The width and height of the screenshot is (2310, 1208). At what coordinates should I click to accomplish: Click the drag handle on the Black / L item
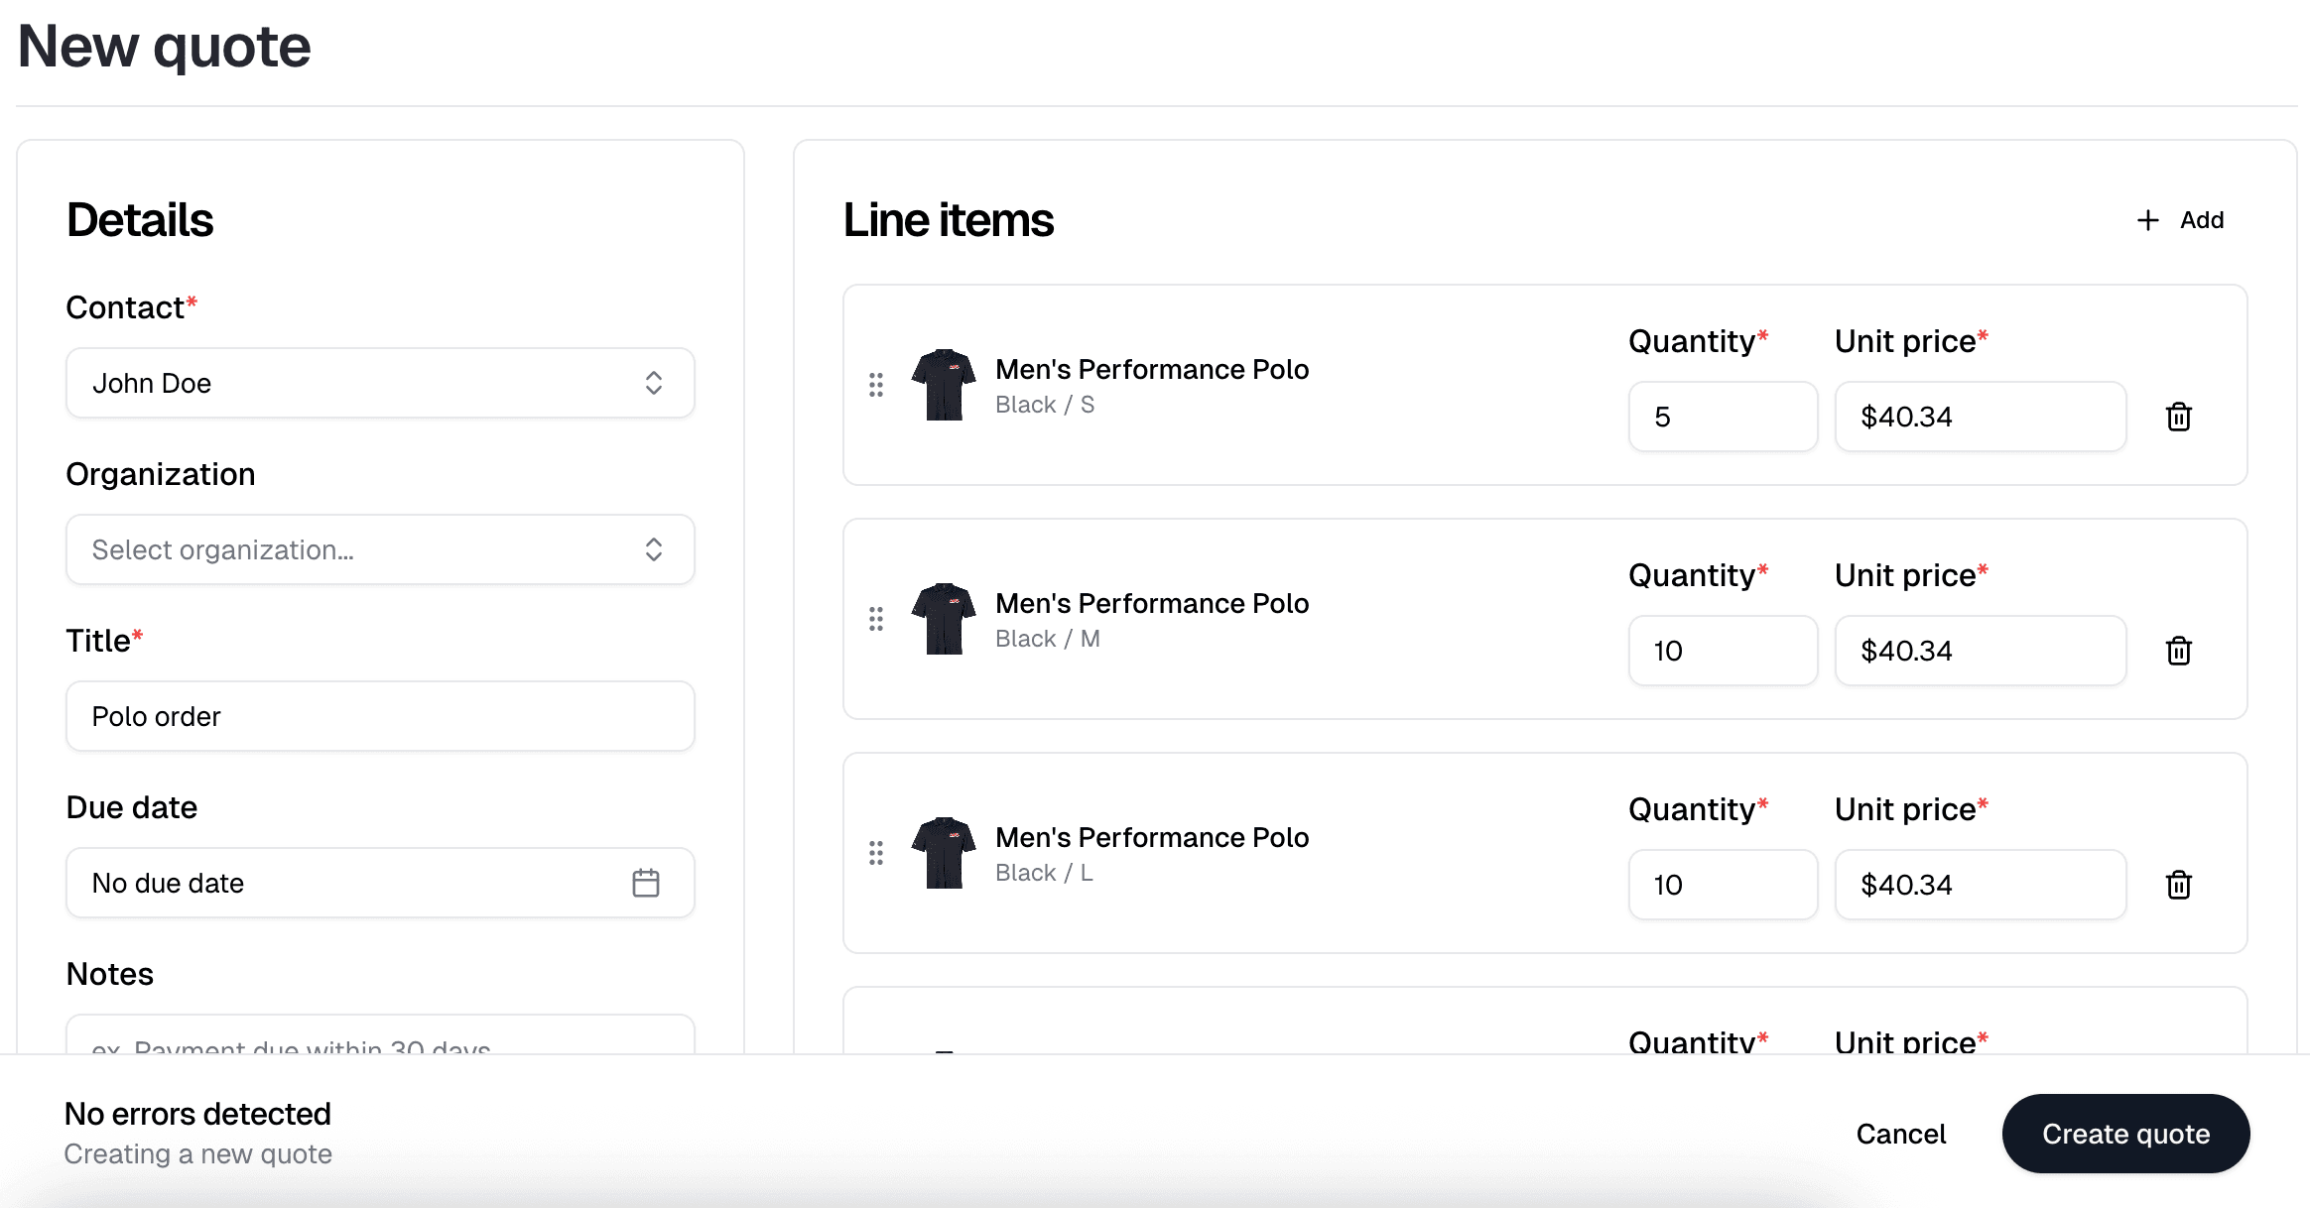[x=876, y=853]
